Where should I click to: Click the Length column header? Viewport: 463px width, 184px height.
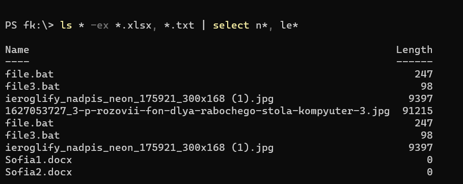414,49
